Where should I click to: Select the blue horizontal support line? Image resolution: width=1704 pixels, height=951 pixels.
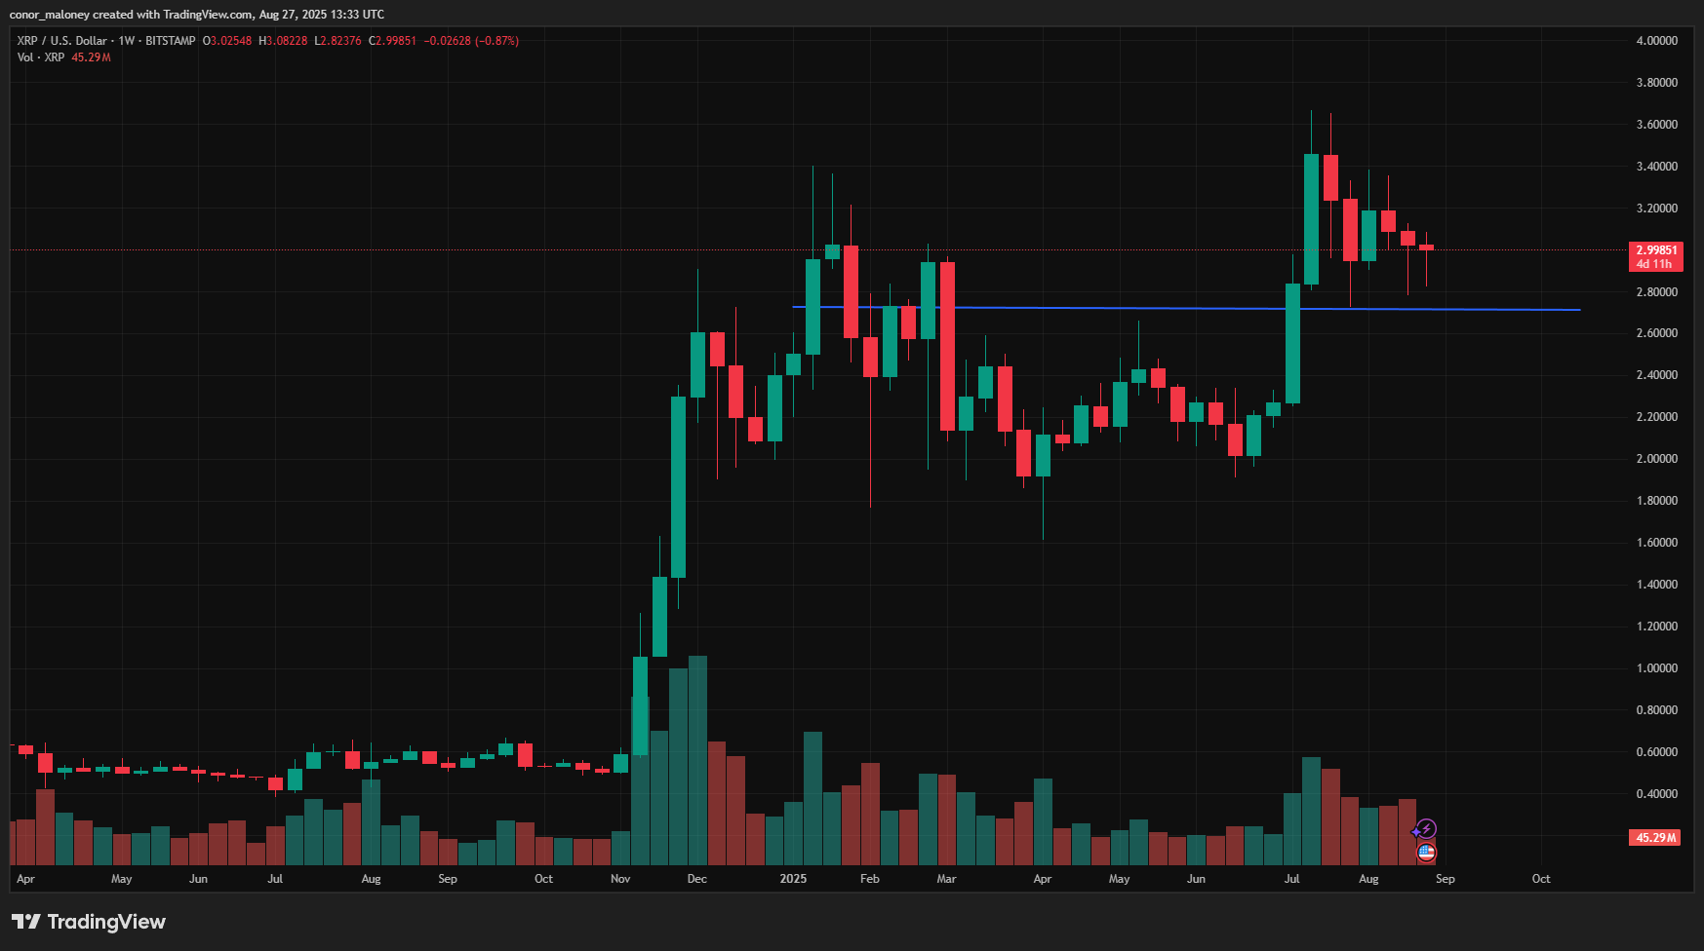1185,309
